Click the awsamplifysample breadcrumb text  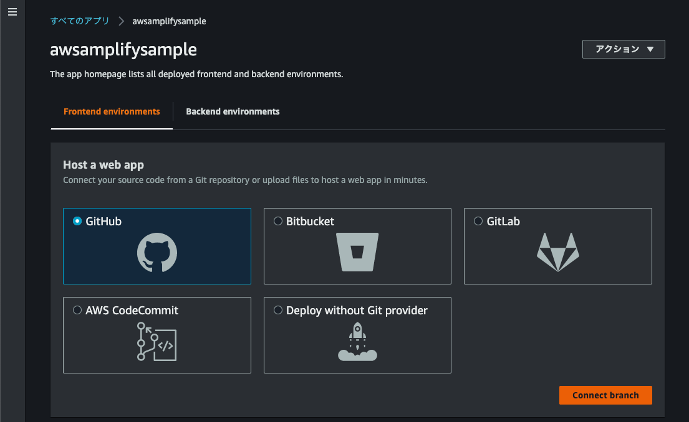tap(169, 21)
